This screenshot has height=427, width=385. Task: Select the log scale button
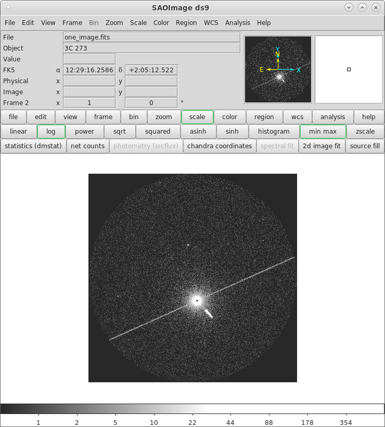point(51,132)
